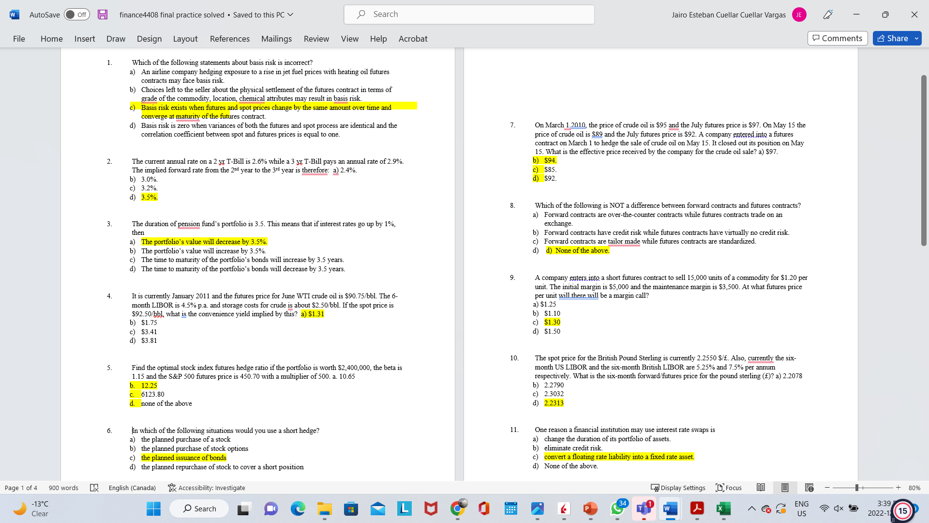Show hidden system tray icons chevron
Viewport: 929px width, 523px height.
click(x=751, y=508)
